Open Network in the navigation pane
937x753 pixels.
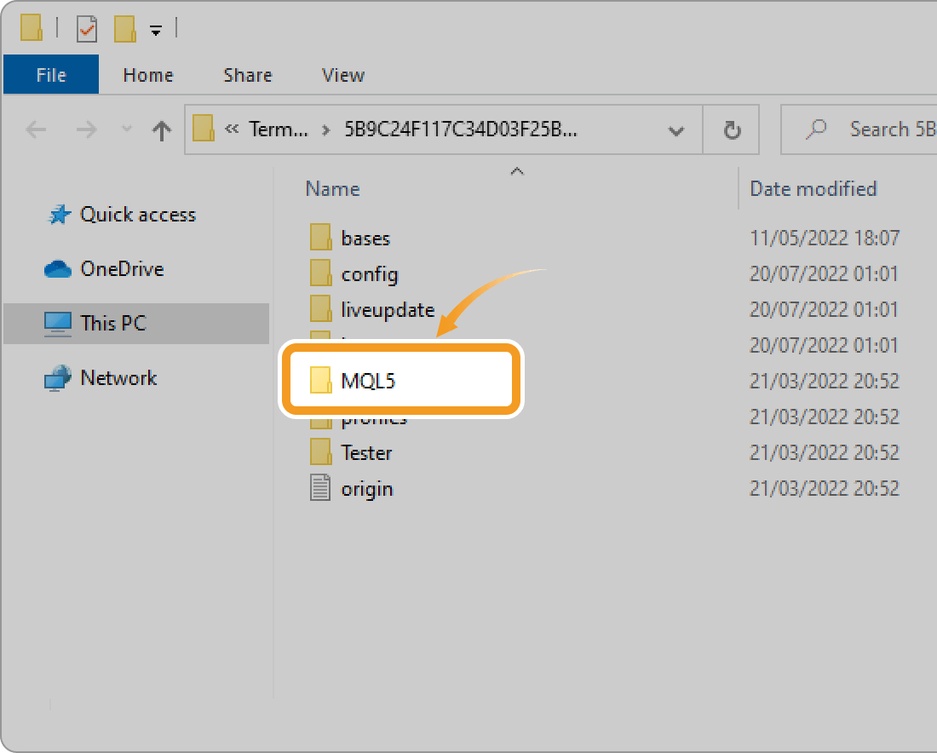tap(118, 377)
